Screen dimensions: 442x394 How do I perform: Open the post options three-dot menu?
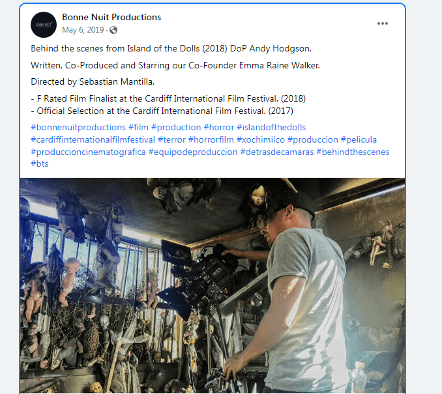(382, 23)
